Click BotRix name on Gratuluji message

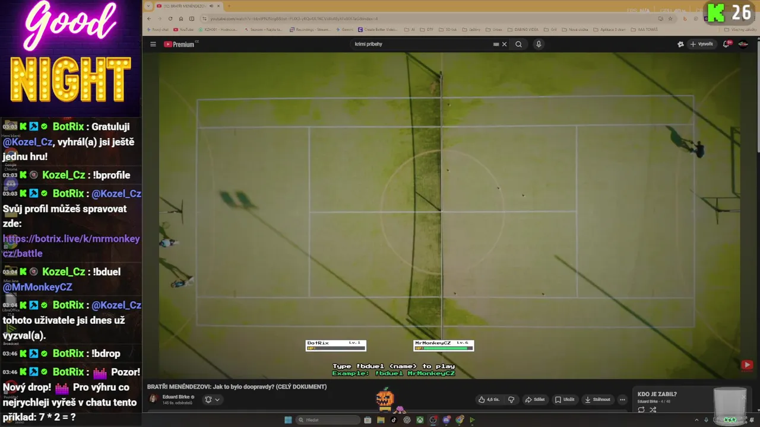coord(68,126)
